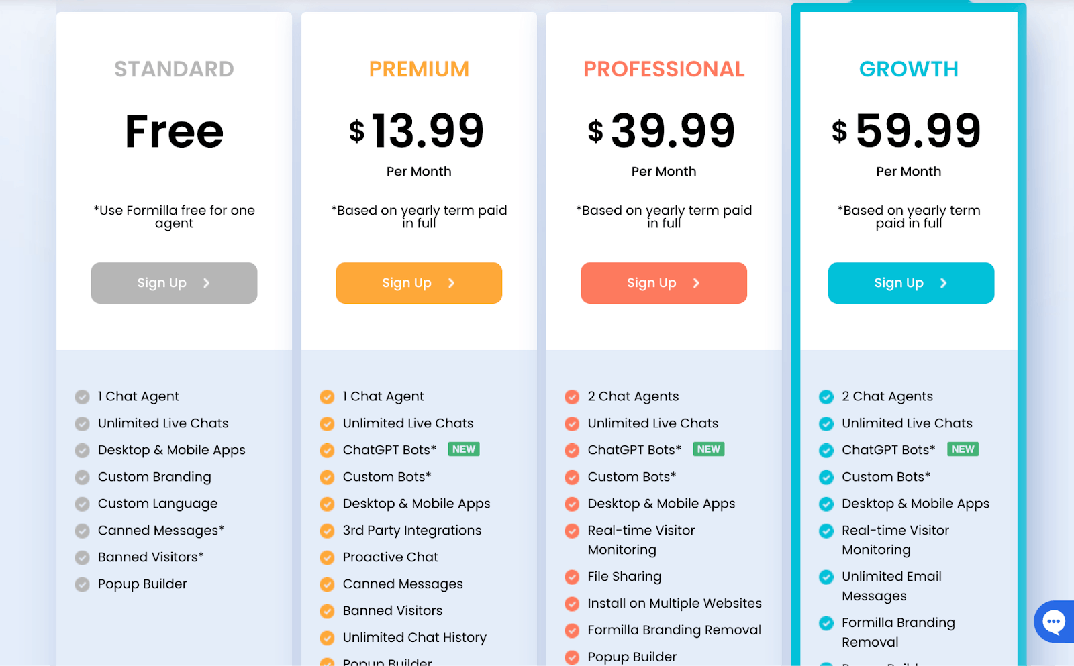Click the gray checkmark beside Popup Builder

[x=82, y=584]
